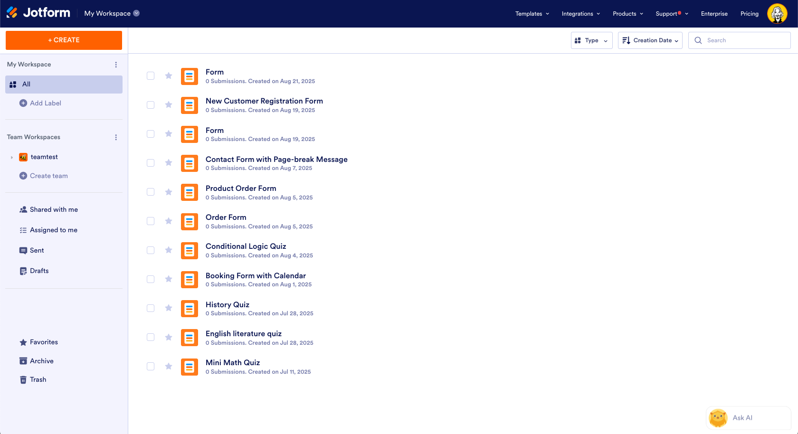Screen dimensions: 798x434
Task: Click the search magnifier icon
Action: [x=698, y=40]
